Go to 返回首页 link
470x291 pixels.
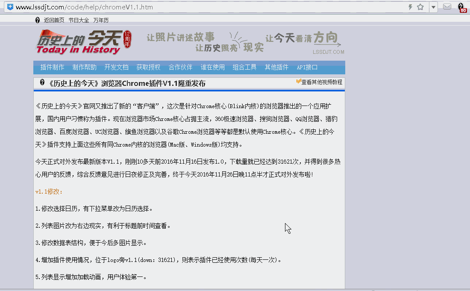pyautogui.click(x=54, y=20)
